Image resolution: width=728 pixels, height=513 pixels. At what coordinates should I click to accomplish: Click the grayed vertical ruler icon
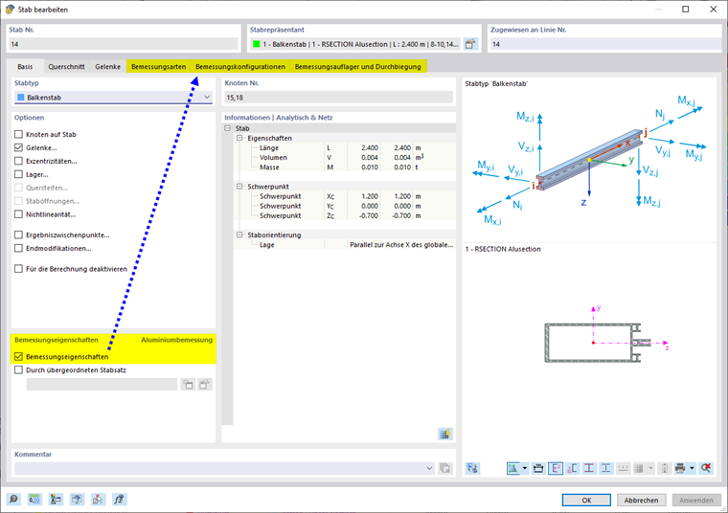click(665, 468)
